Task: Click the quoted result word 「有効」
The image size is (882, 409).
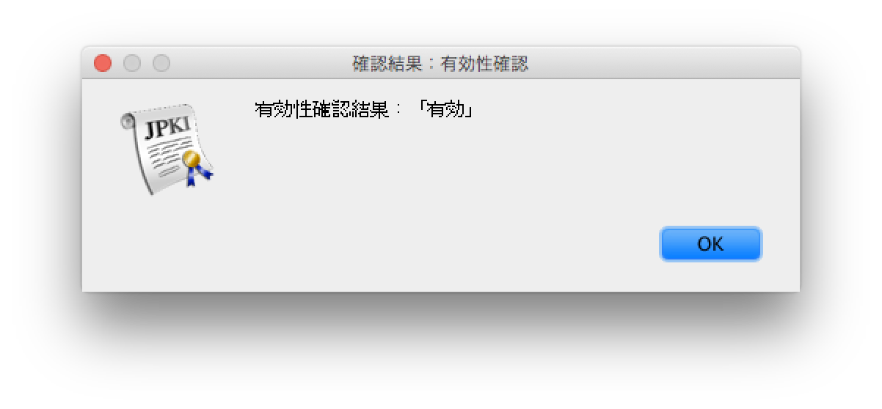Action: click(444, 111)
